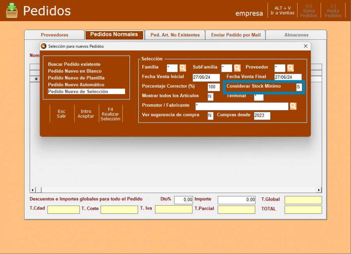Select Buscar Pedido existente option
This screenshot has width=351, height=254.
click(x=74, y=64)
